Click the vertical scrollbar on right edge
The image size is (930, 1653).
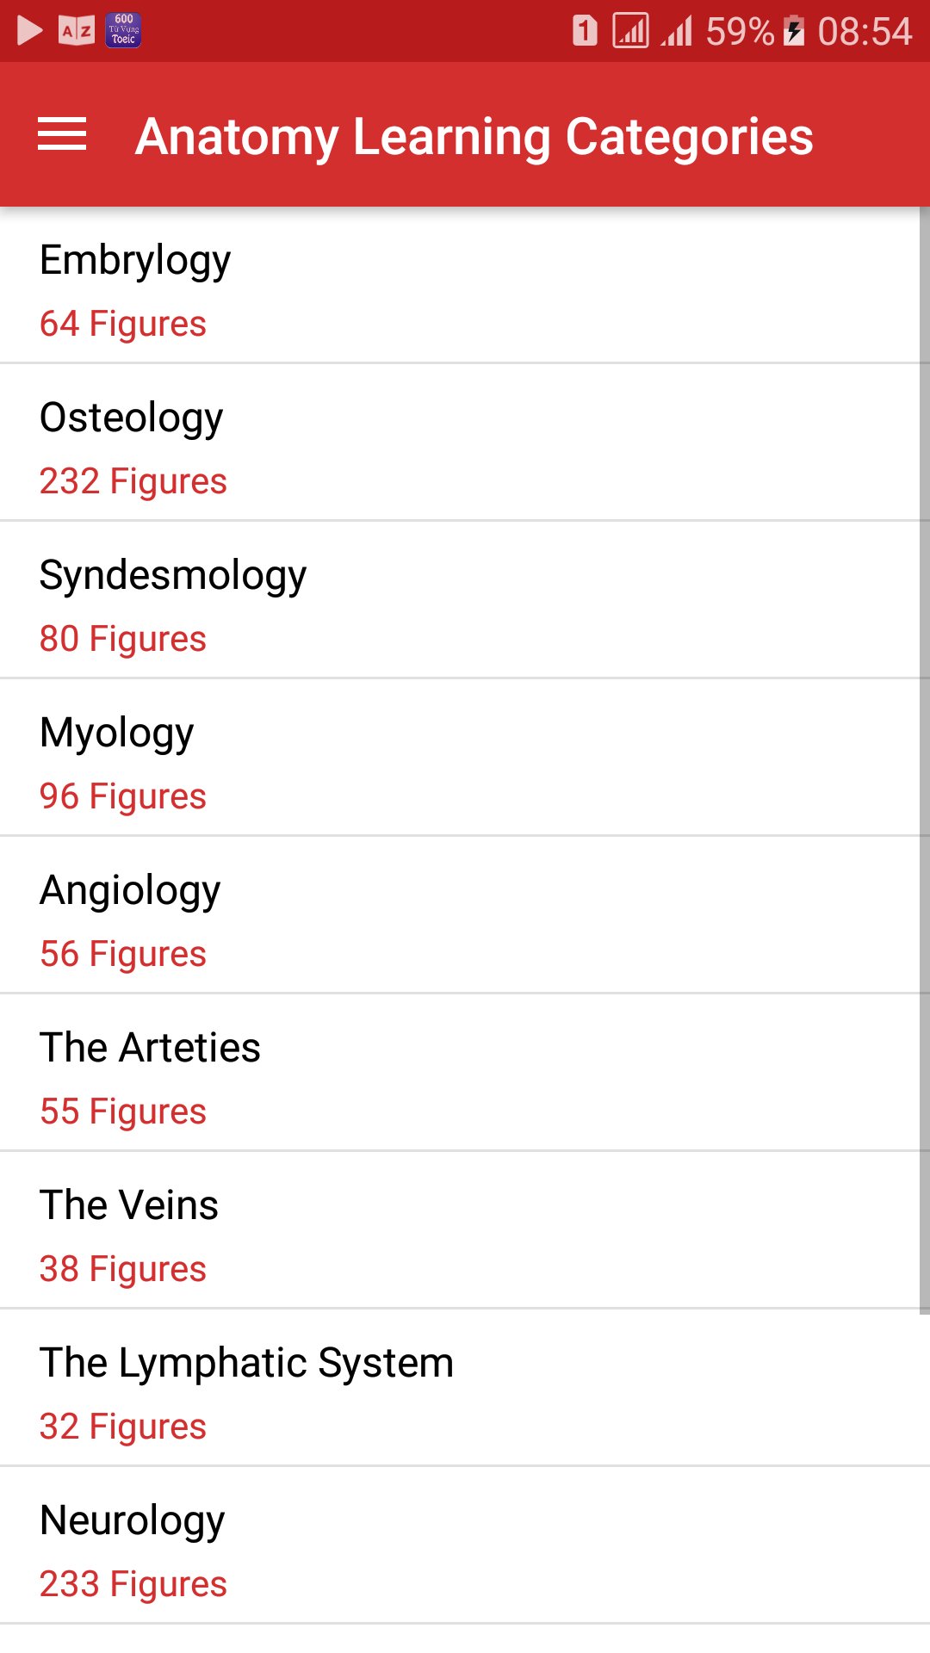(925, 761)
